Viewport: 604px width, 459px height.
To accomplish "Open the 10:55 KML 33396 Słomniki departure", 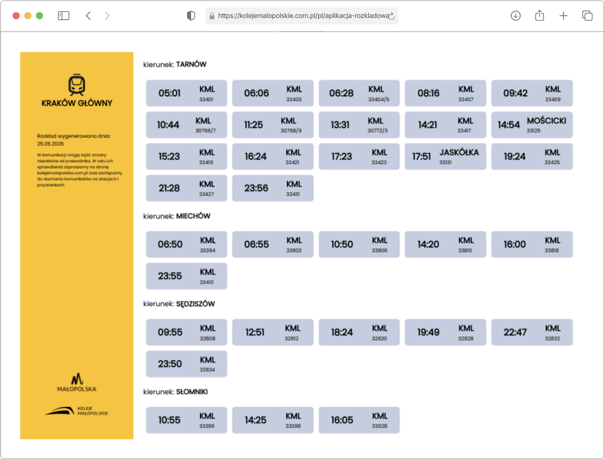I will [x=187, y=420].
